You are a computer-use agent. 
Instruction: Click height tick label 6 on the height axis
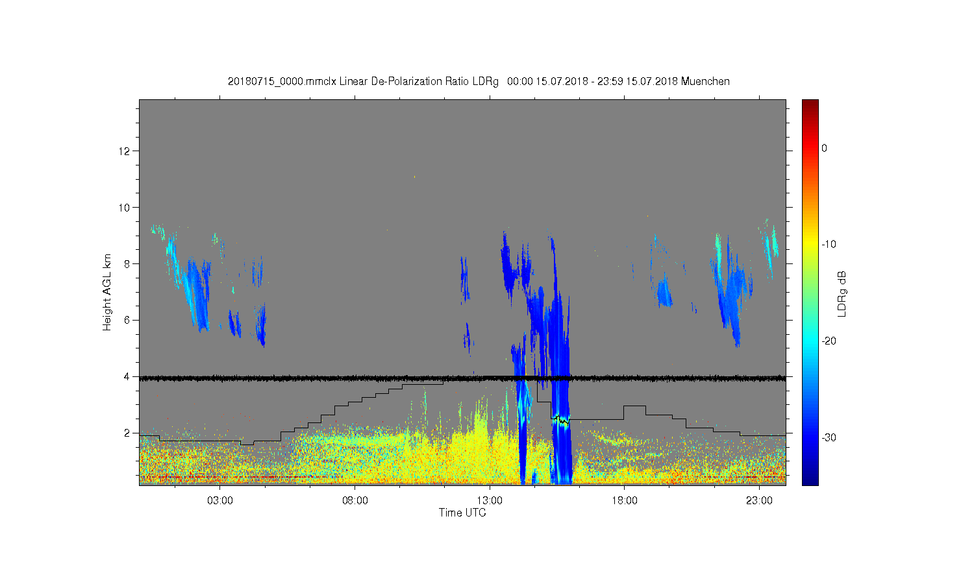point(127,320)
